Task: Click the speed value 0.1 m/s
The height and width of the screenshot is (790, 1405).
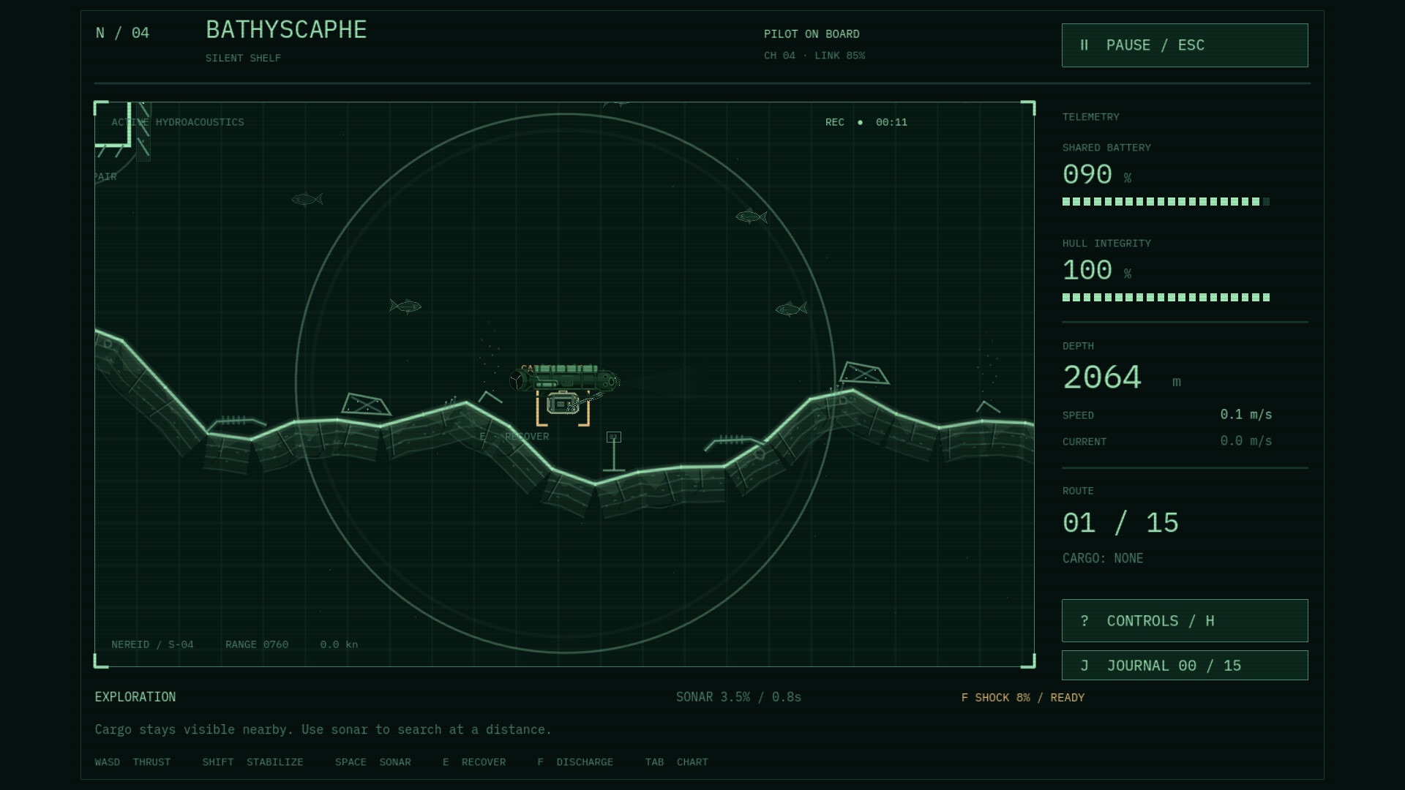Action: 1246,415
